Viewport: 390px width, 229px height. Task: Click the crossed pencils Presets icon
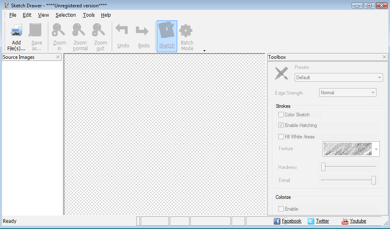pyautogui.click(x=282, y=73)
